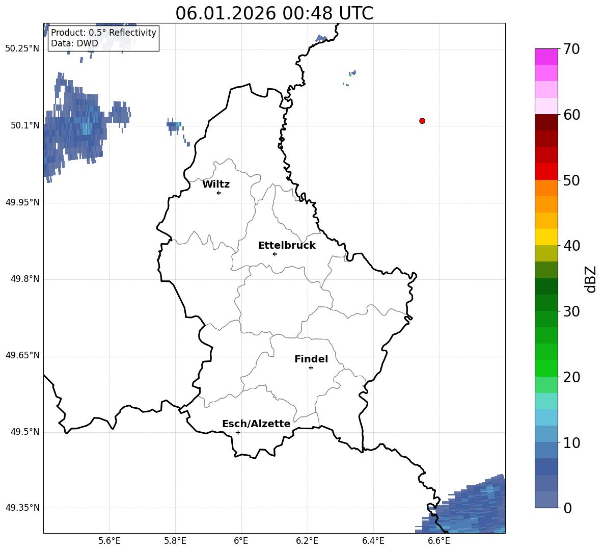
Task: Click the 50.1°N latitude label
Action: (25, 125)
